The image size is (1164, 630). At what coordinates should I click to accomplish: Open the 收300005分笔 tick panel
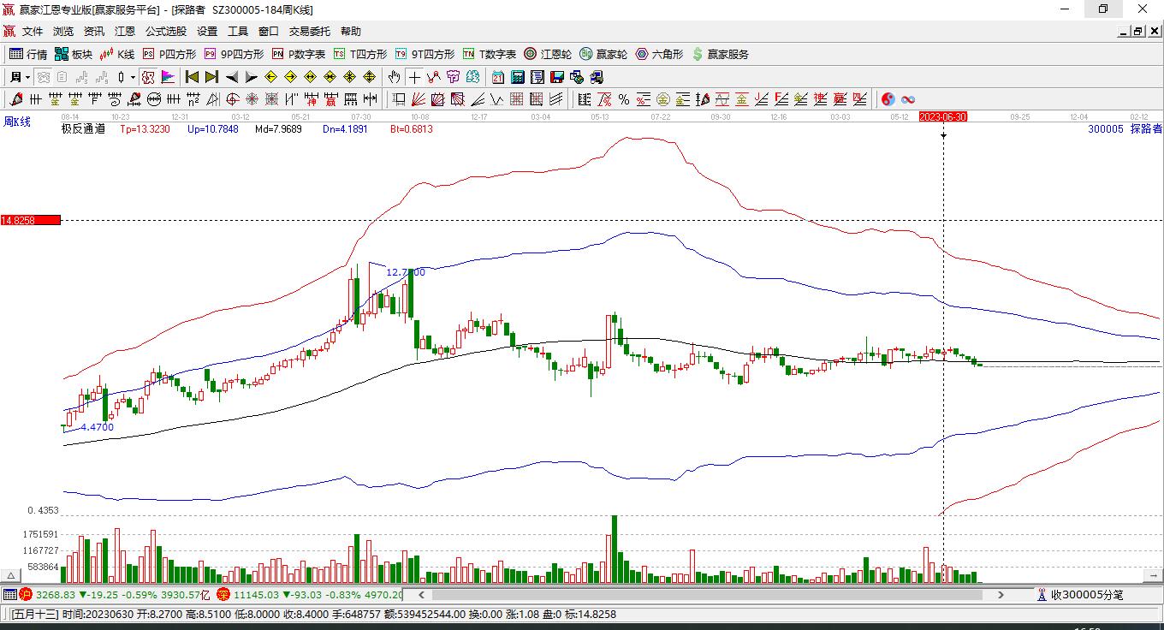tap(1080, 594)
